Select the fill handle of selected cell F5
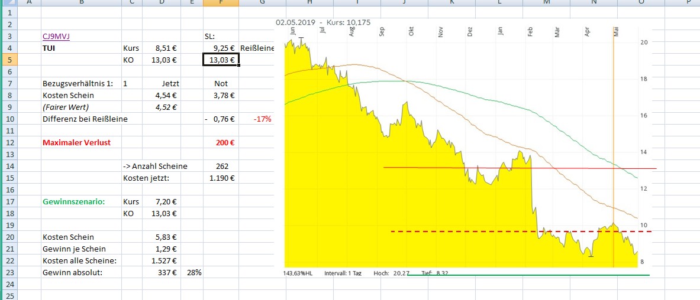This screenshot has height=300, width=700. 238,66
